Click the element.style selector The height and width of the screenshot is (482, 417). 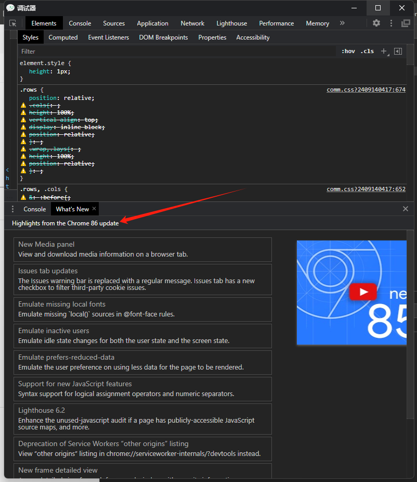tap(42, 63)
